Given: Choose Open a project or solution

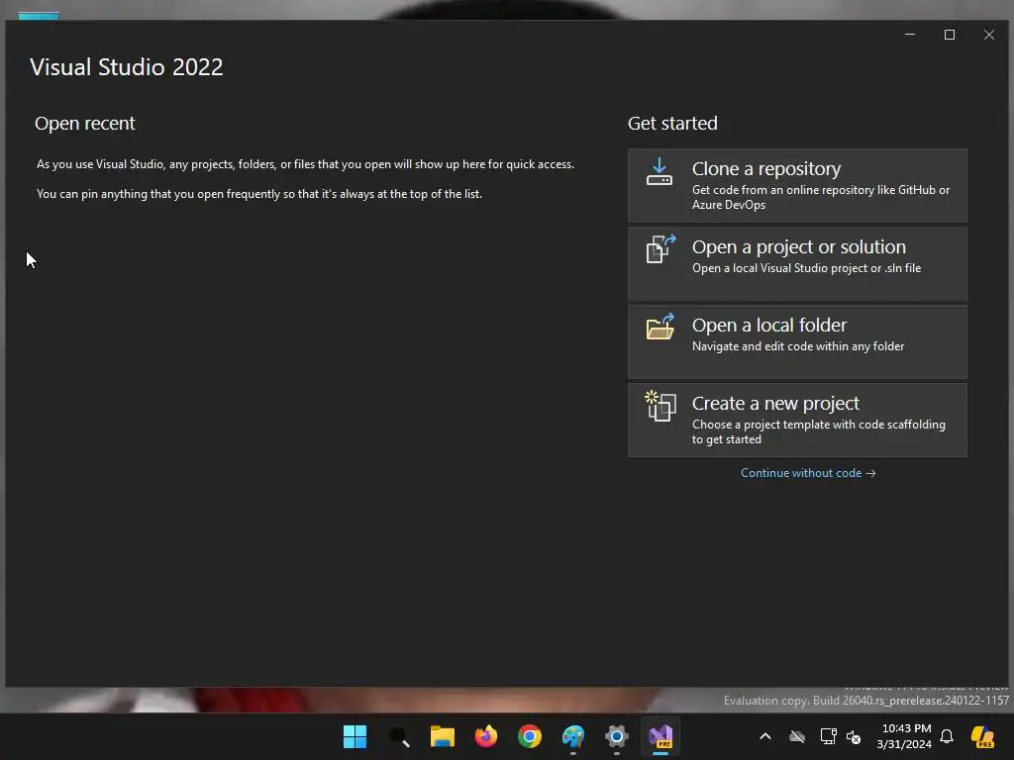Looking at the screenshot, I should pos(797,263).
